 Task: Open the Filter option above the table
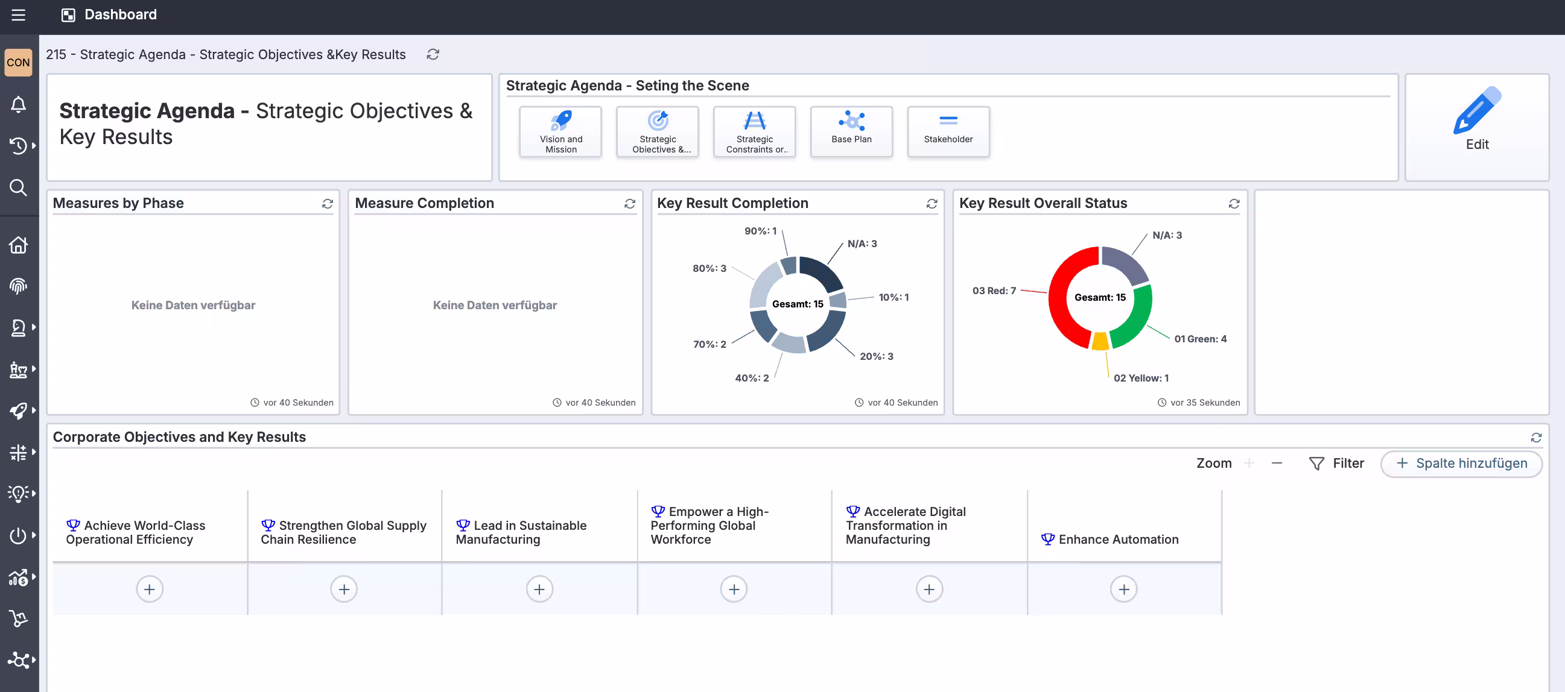coord(1336,463)
